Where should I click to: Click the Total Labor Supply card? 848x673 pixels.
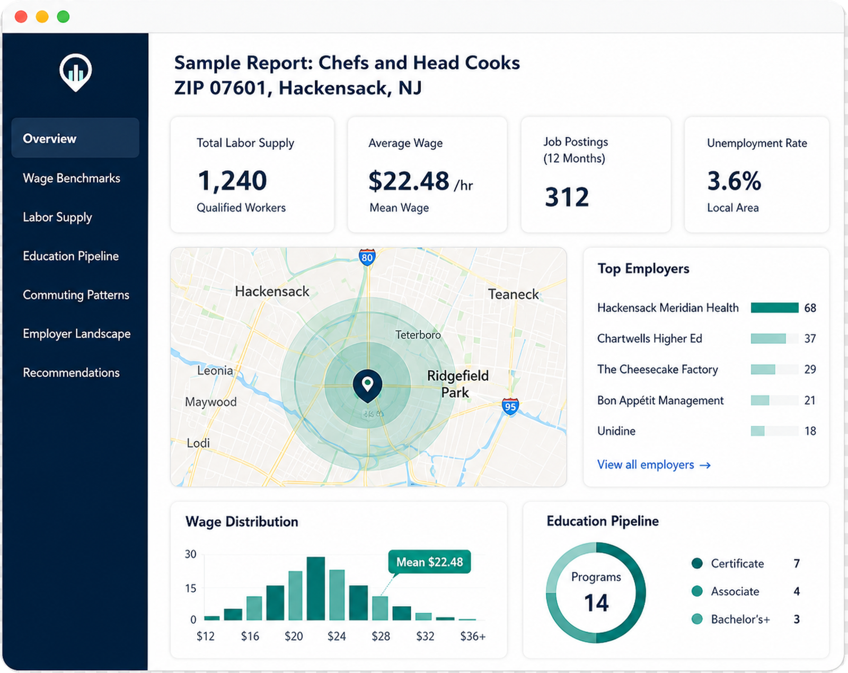pyautogui.click(x=252, y=174)
